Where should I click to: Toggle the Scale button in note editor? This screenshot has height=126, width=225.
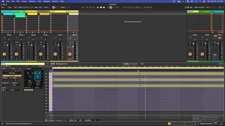[53, 64]
